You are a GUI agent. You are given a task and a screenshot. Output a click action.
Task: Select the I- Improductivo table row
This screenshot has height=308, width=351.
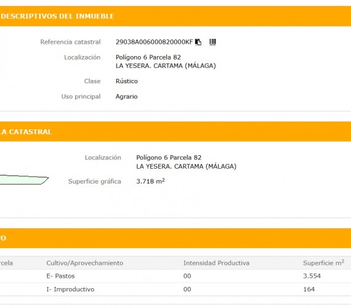175,289
